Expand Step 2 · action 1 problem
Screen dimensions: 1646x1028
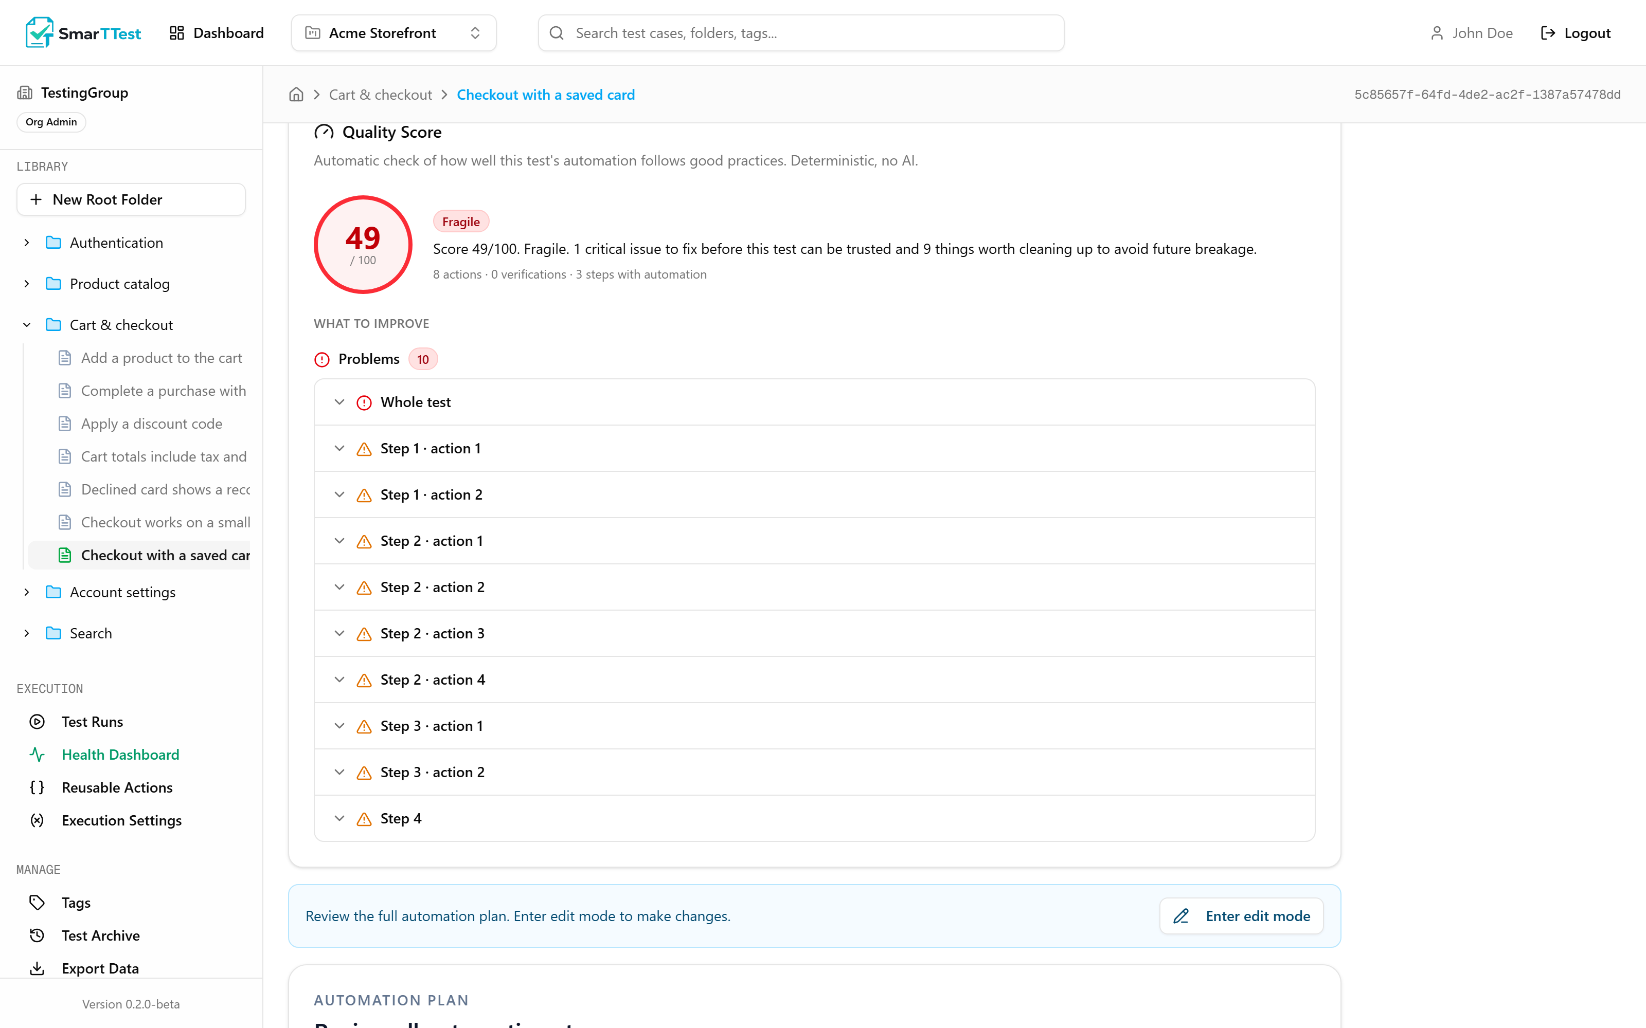(x=814, y=541)
